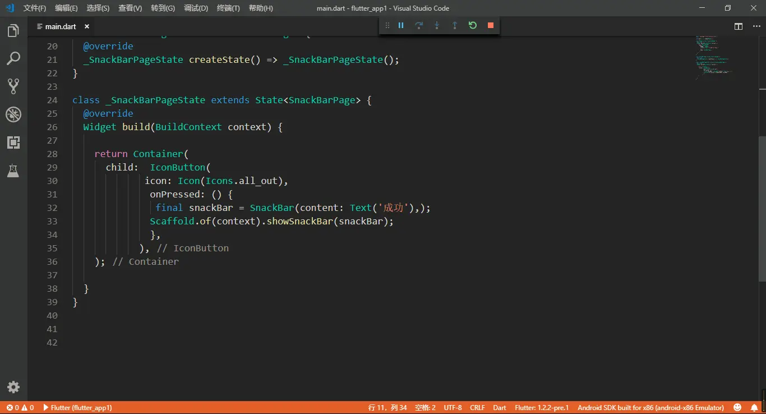
Task: Click the '成功' string literal
Action: pos(394,208)
